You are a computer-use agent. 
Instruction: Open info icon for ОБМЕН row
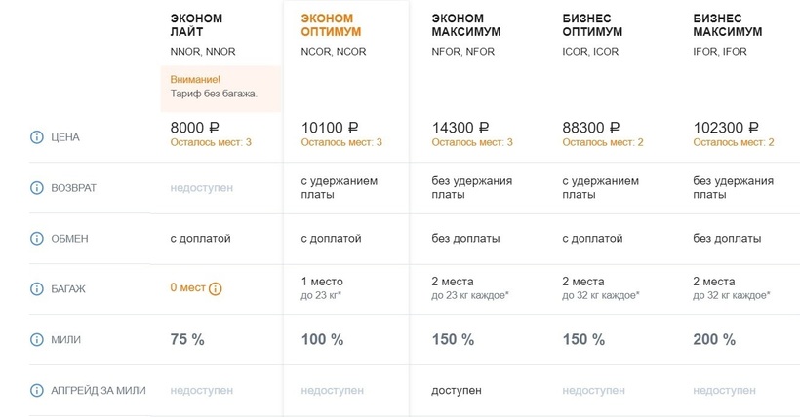click(38, 238)
